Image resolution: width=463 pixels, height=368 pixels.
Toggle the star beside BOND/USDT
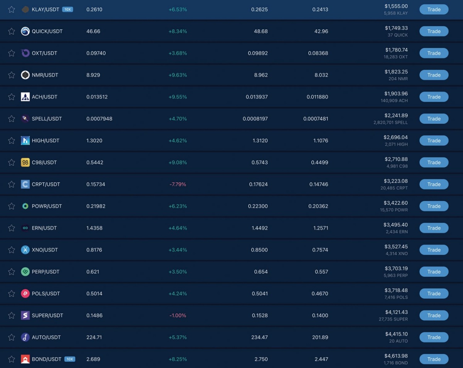coord(12,359)
